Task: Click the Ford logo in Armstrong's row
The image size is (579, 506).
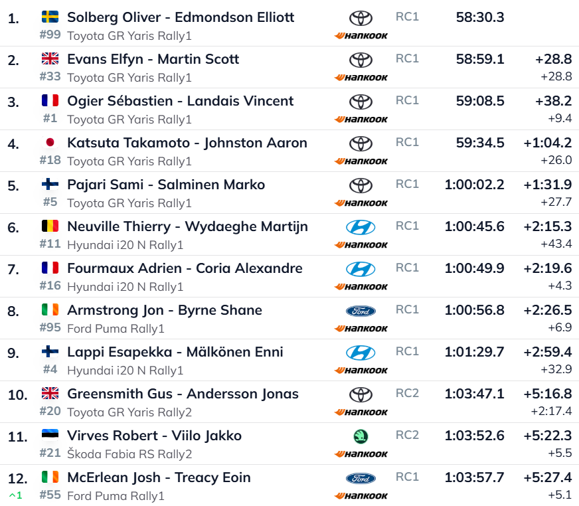Action: point(361,311)
